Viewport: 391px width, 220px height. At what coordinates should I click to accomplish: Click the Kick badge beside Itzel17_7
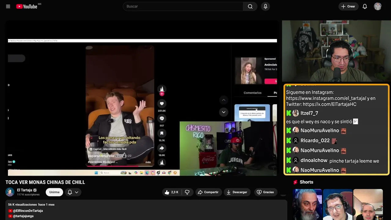(x=289, y=113)
